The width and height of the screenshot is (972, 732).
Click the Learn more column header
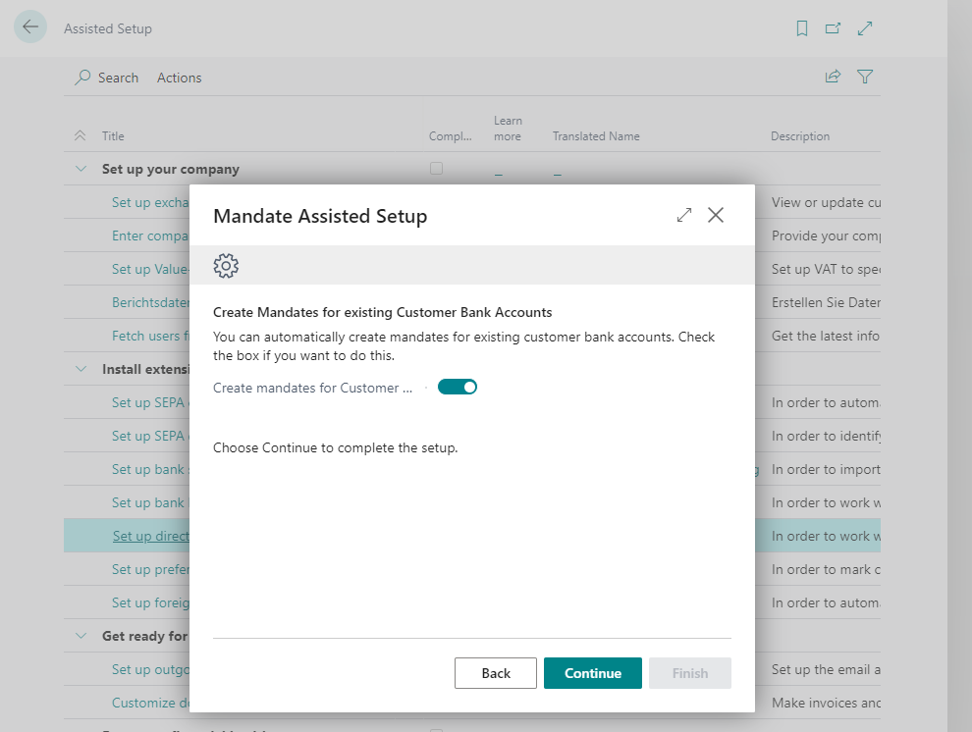pos(508,129)
